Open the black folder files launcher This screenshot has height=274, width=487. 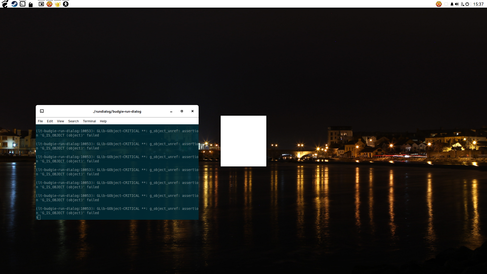pos(31,4)
